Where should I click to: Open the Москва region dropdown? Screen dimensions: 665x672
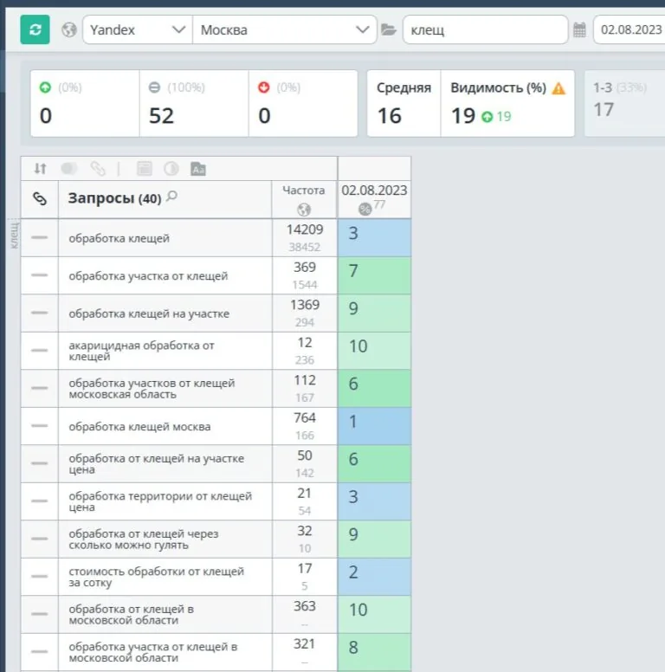coord(285,29)
